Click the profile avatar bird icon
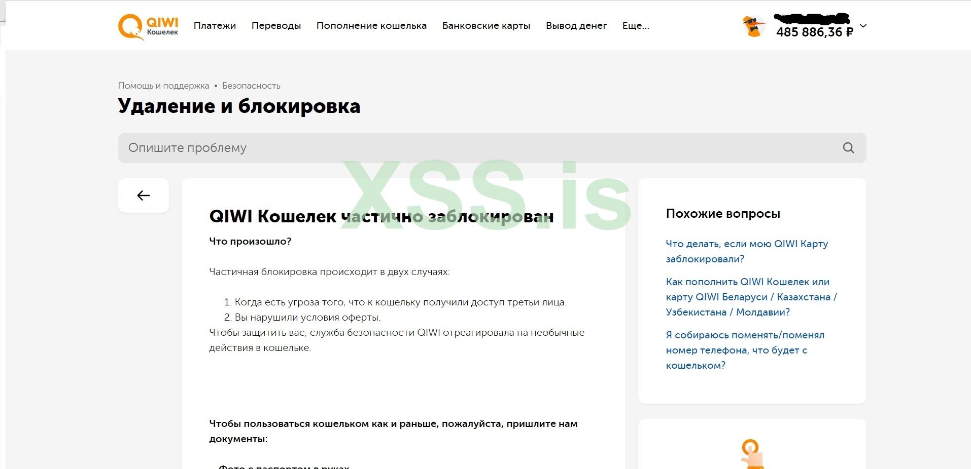This screenshot has height=469, width=971. 754,26
